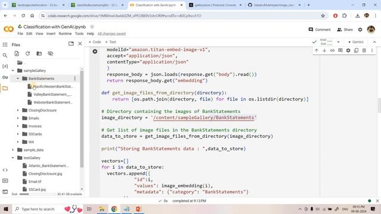381x214 pixels.
Task: Switch to Pinecone Console browser tab
Action: [x=215, y=5]
